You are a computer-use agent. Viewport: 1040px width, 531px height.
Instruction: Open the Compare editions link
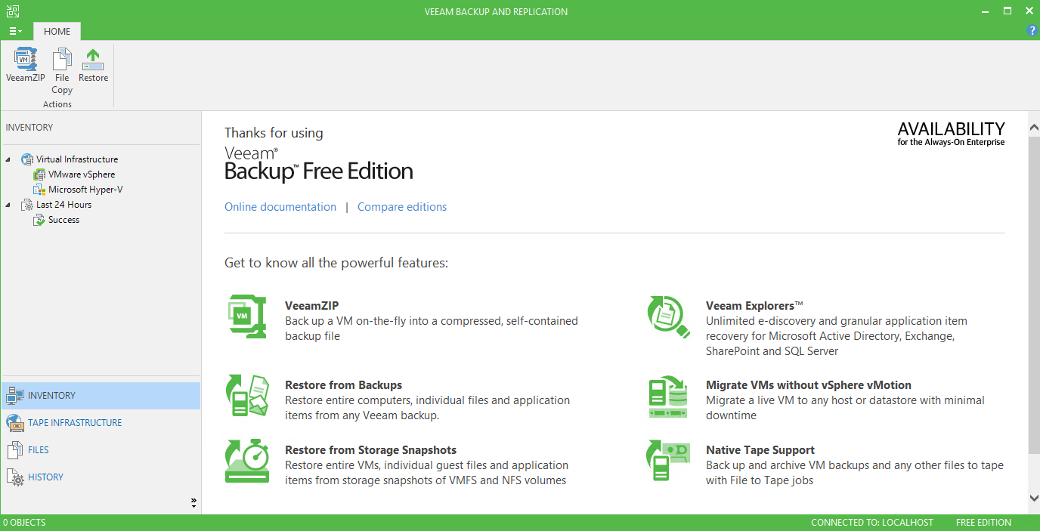pyautogui.click(x=402, y=207)
